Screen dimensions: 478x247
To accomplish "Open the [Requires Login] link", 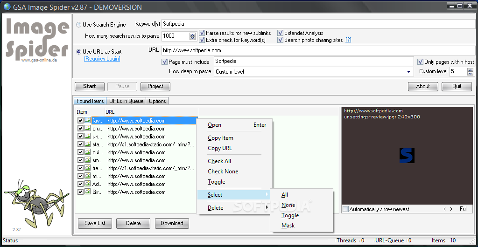I will 102,59.
